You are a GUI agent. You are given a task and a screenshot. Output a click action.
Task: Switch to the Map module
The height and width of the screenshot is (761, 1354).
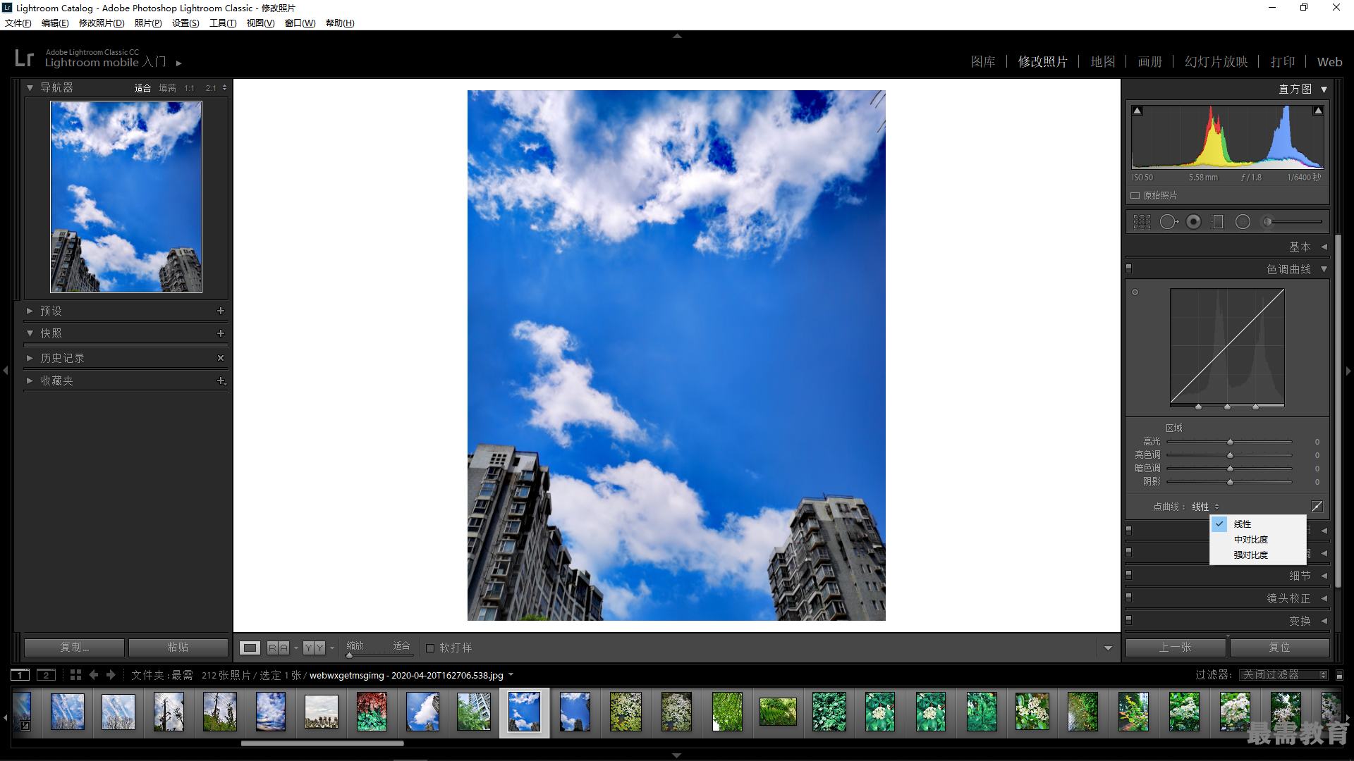click(1103, 62)
